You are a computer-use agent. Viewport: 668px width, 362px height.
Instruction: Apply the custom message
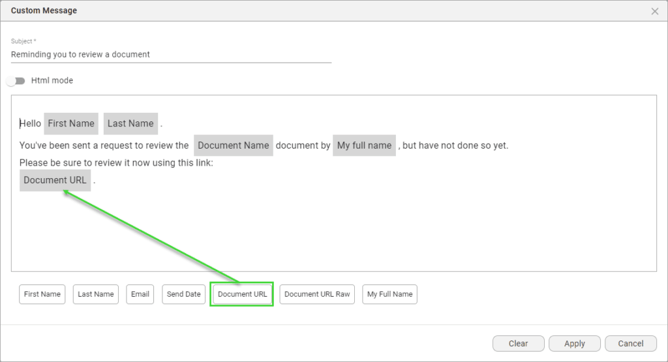[575, 344]
